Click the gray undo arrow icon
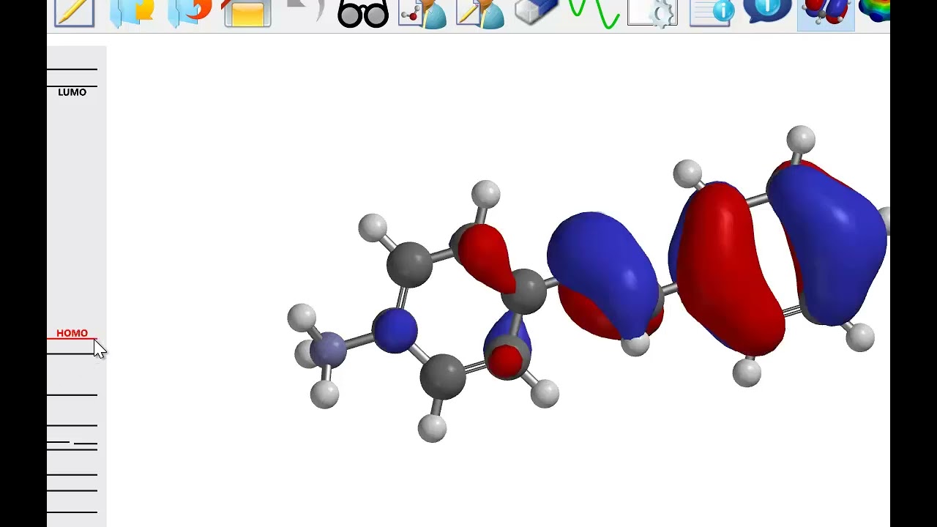937x527 pixels. pos(305,11)
